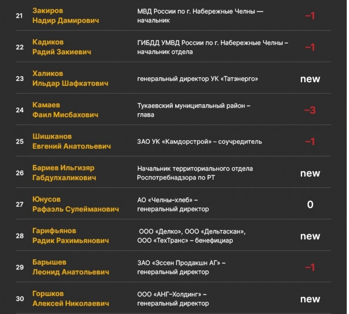Open Халиков Ильдар Шафкатович profile
Viewport: 349px width, 314px height.
tap(70, 78)
